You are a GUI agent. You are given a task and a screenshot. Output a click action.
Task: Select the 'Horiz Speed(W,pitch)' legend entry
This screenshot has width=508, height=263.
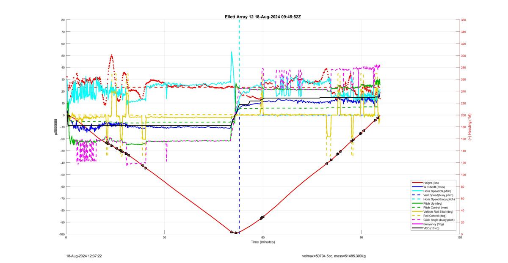437,191
